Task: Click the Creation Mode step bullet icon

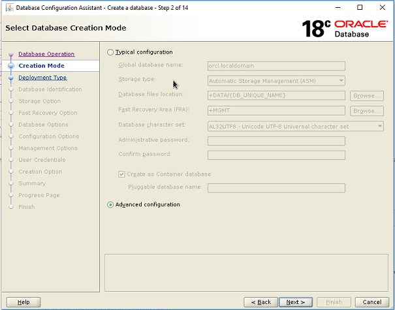Action: pyautogui.click(x=11, y=66)
